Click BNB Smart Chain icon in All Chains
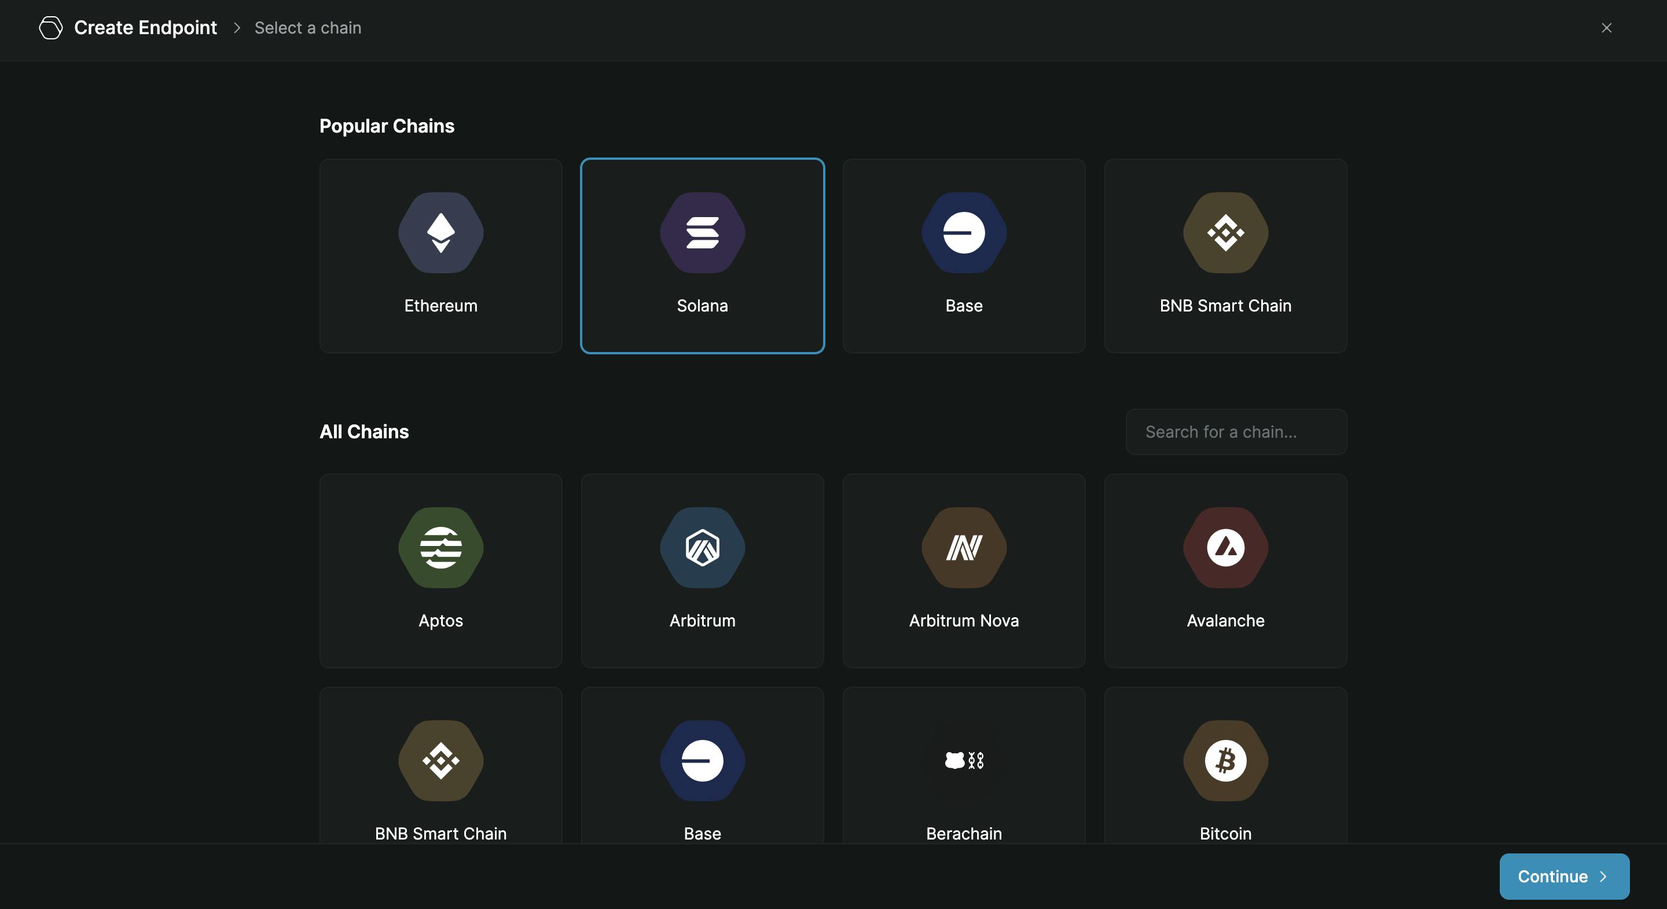Image resolution: width=1667 pixels, height=909 pixels. [x=440, y=761]
